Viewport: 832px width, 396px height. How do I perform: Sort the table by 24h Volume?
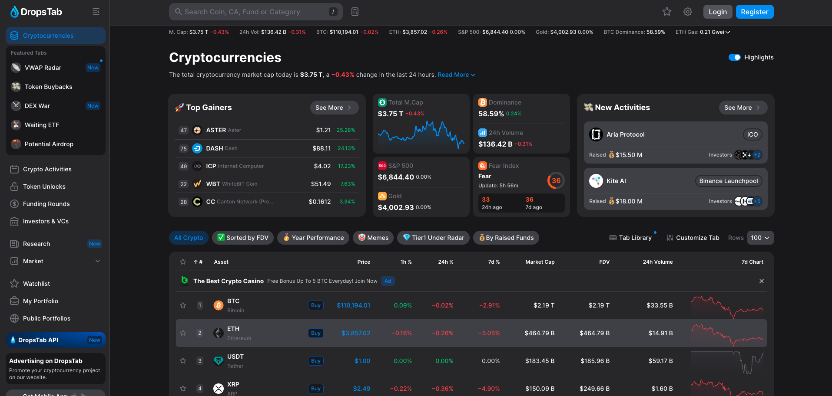[x=658, y=262]
